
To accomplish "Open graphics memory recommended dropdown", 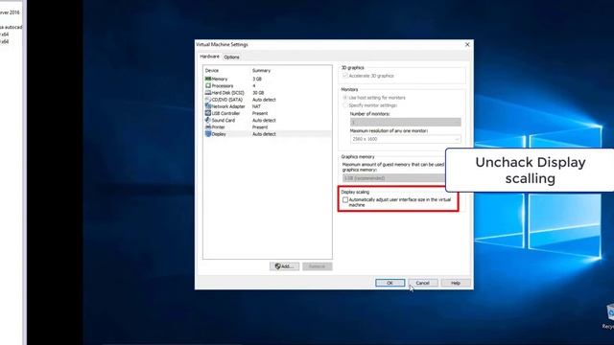I will 394,178.
